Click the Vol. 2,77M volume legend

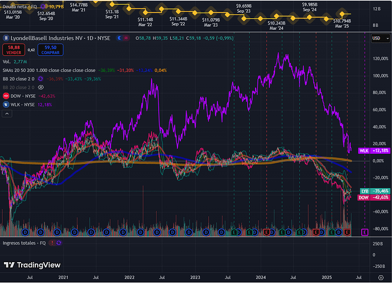point(15,62)
